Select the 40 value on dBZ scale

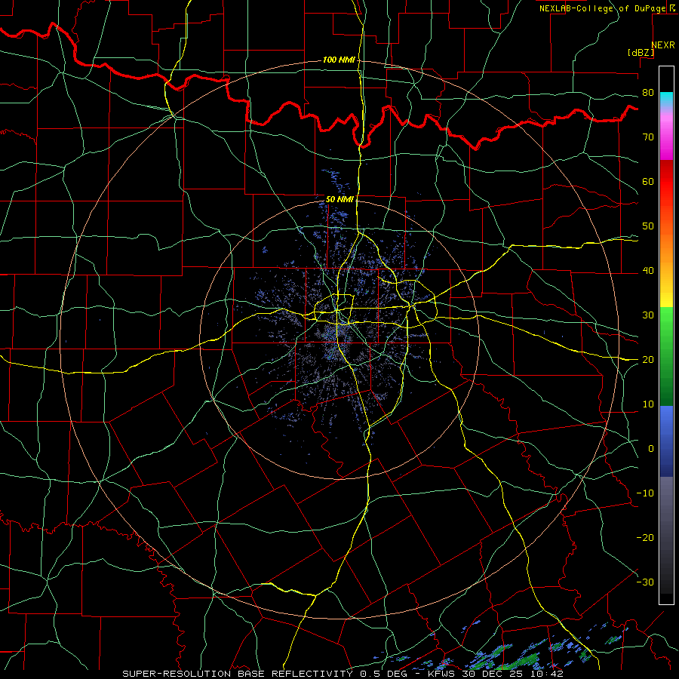click(x=648, y=271)
